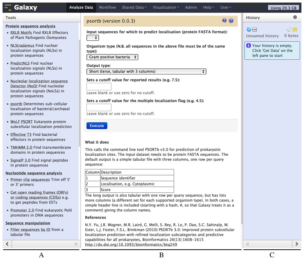Click the Tools panel vertical scrollbar

[80, 93]
